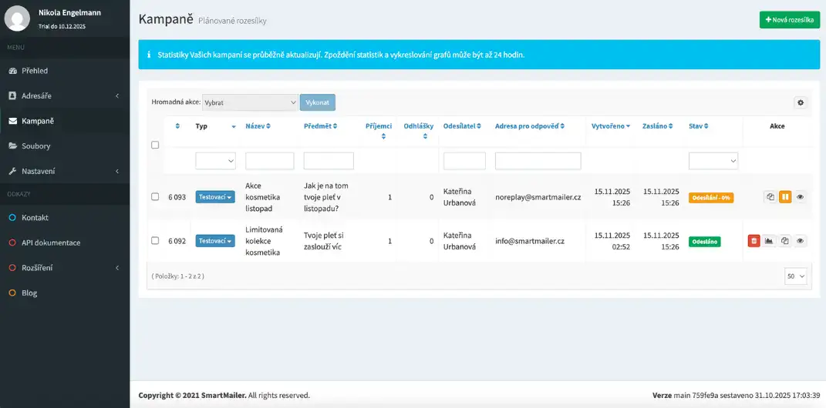Screen dimensions: 826x408
Task: Open table settings gear icon
Action: tap(800, 102)
